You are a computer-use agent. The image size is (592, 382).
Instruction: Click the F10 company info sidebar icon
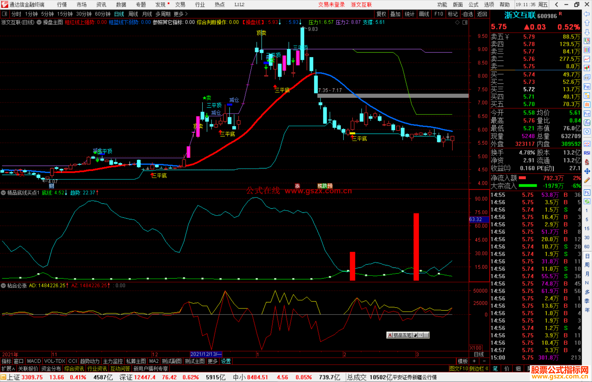pyautogui.click(x=587, y=87)
